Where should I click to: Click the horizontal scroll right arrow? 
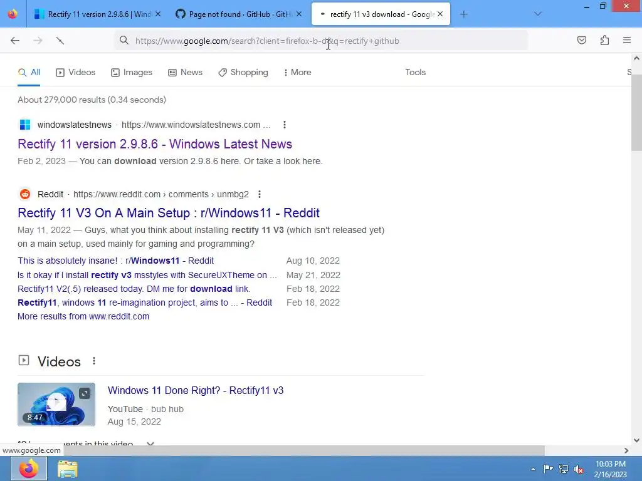626,451
